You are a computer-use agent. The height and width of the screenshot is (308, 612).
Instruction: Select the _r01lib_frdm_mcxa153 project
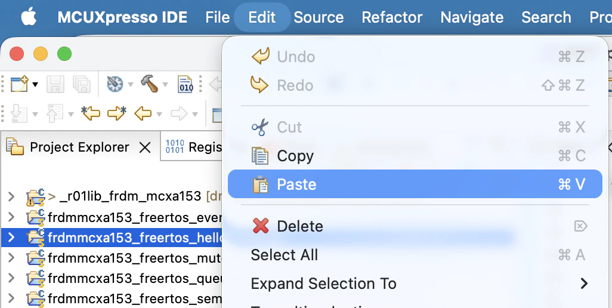pyautogui.click(x=130, y=196)
